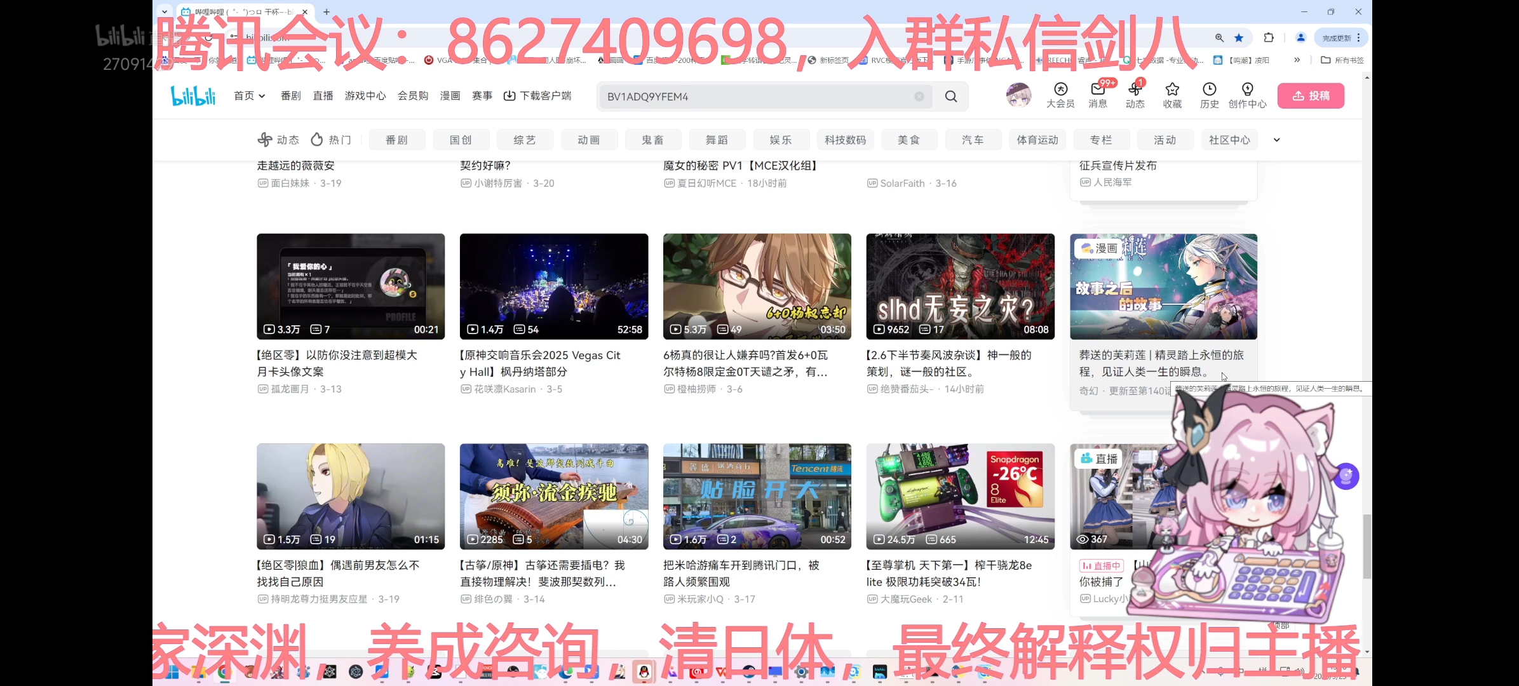
Task: Open 须弥·流金疾驰 古筝 video thumbnail
Action: 554,496
